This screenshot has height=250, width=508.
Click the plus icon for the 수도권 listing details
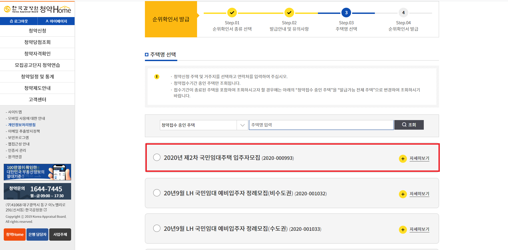(403, 229)
